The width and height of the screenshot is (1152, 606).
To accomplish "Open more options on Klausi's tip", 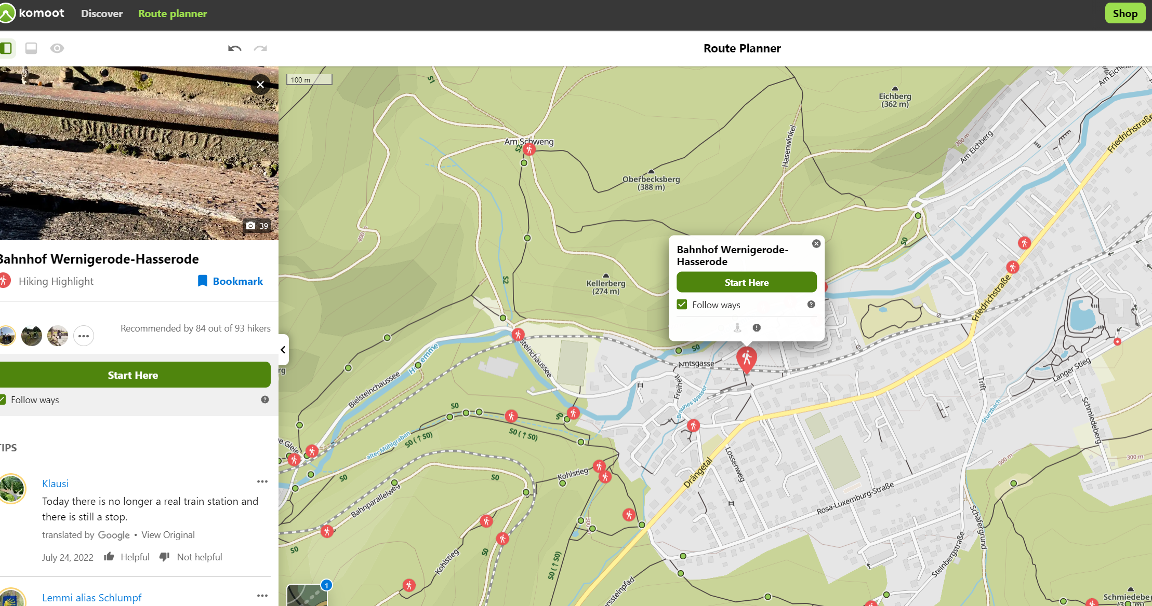I will tap(262, 481).
